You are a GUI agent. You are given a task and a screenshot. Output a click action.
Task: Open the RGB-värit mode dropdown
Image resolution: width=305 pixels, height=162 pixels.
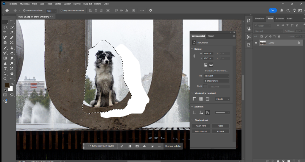pos(217,76)
